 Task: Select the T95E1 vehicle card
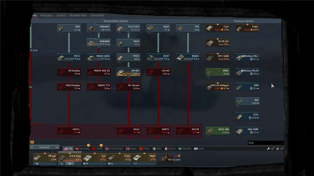[x=128, y=57]
